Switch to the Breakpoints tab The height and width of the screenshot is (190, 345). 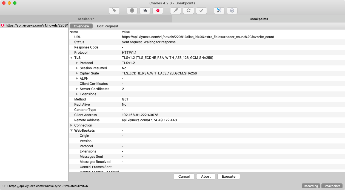pyautogui.click(x=259, y=19)
